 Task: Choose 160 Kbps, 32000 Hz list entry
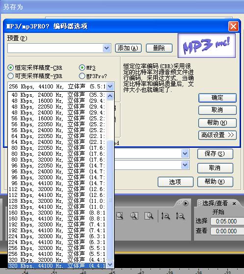tap(57, 213)
